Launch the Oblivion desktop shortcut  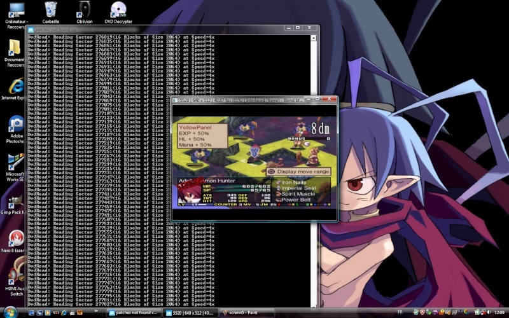pyautogui.click(x=85, y=13)
